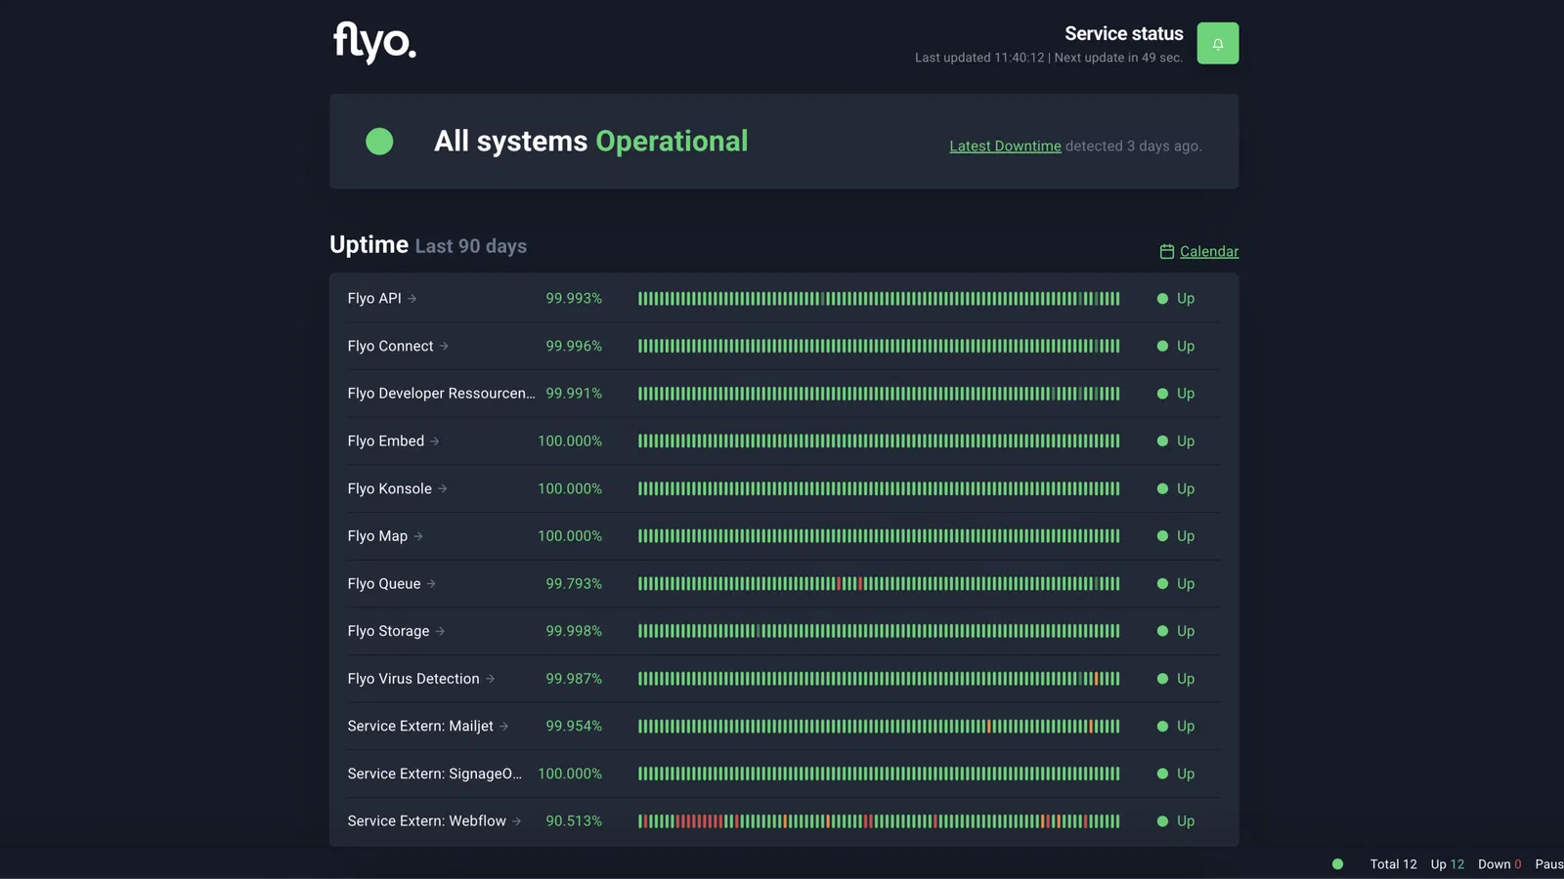Click the 'All systems Operational' heading
1564x879 pixels.
[x=590, y=142]
